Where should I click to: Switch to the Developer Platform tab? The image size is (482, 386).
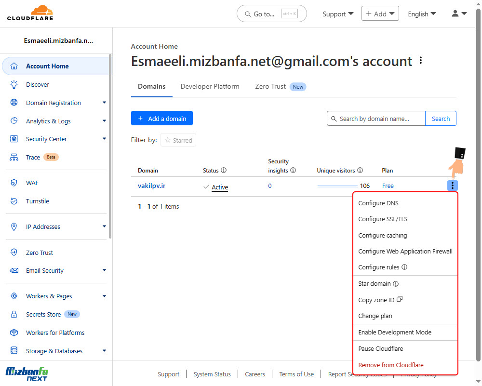tap(210, 87)
